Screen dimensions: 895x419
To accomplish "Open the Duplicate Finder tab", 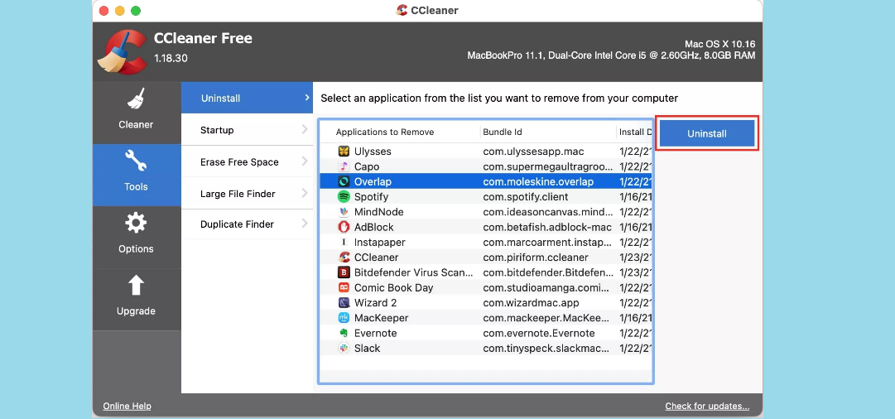I will (248, 224).
